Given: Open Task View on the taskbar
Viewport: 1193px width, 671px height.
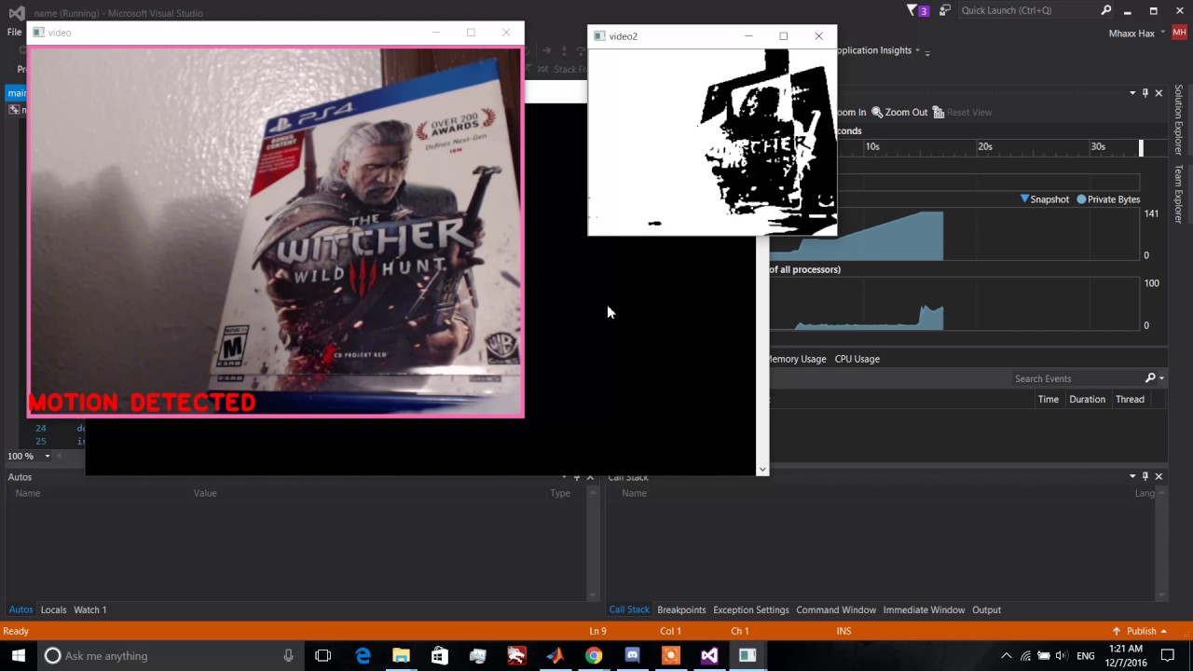Looking at the screenshot, I should coord(323,656).
